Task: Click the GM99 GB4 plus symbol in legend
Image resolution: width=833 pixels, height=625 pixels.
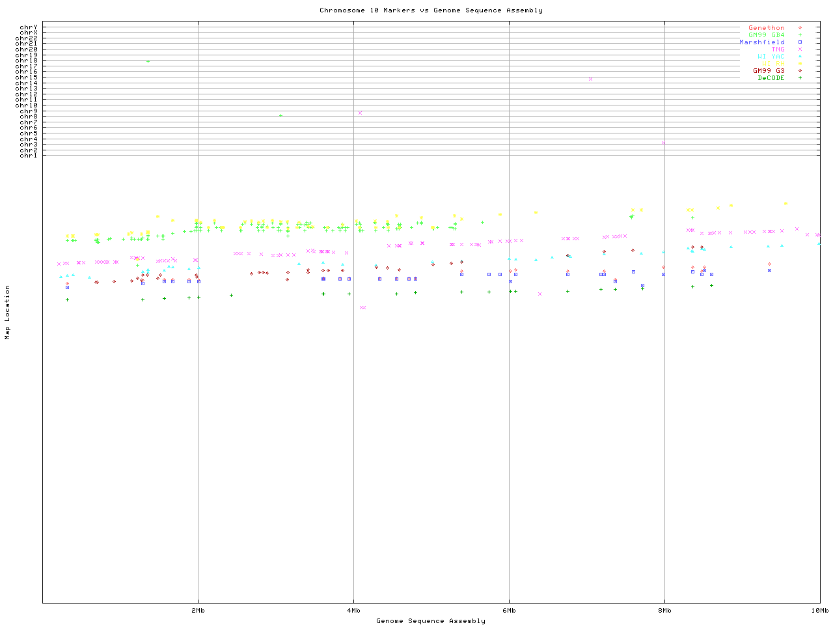Action: (800, 35)
